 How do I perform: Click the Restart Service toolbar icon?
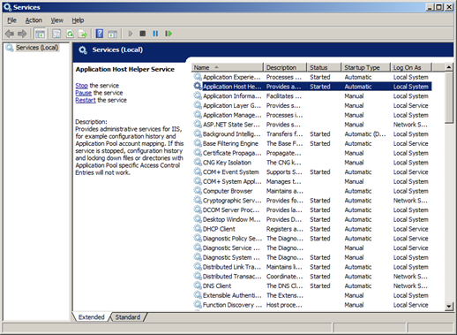coord(169,34)
